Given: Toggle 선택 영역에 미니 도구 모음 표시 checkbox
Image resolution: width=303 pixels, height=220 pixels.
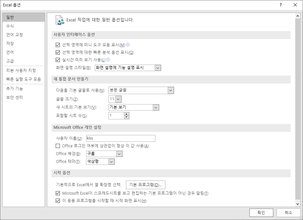Looking at the screenshot, I should (58, 45).
